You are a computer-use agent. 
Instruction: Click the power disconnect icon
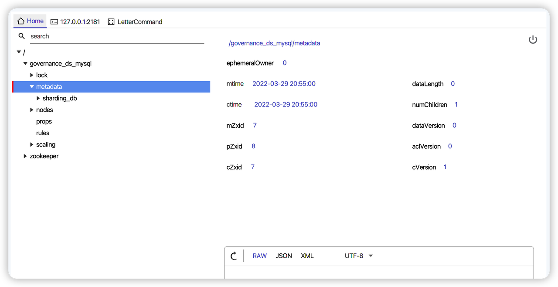coord(533,40)
